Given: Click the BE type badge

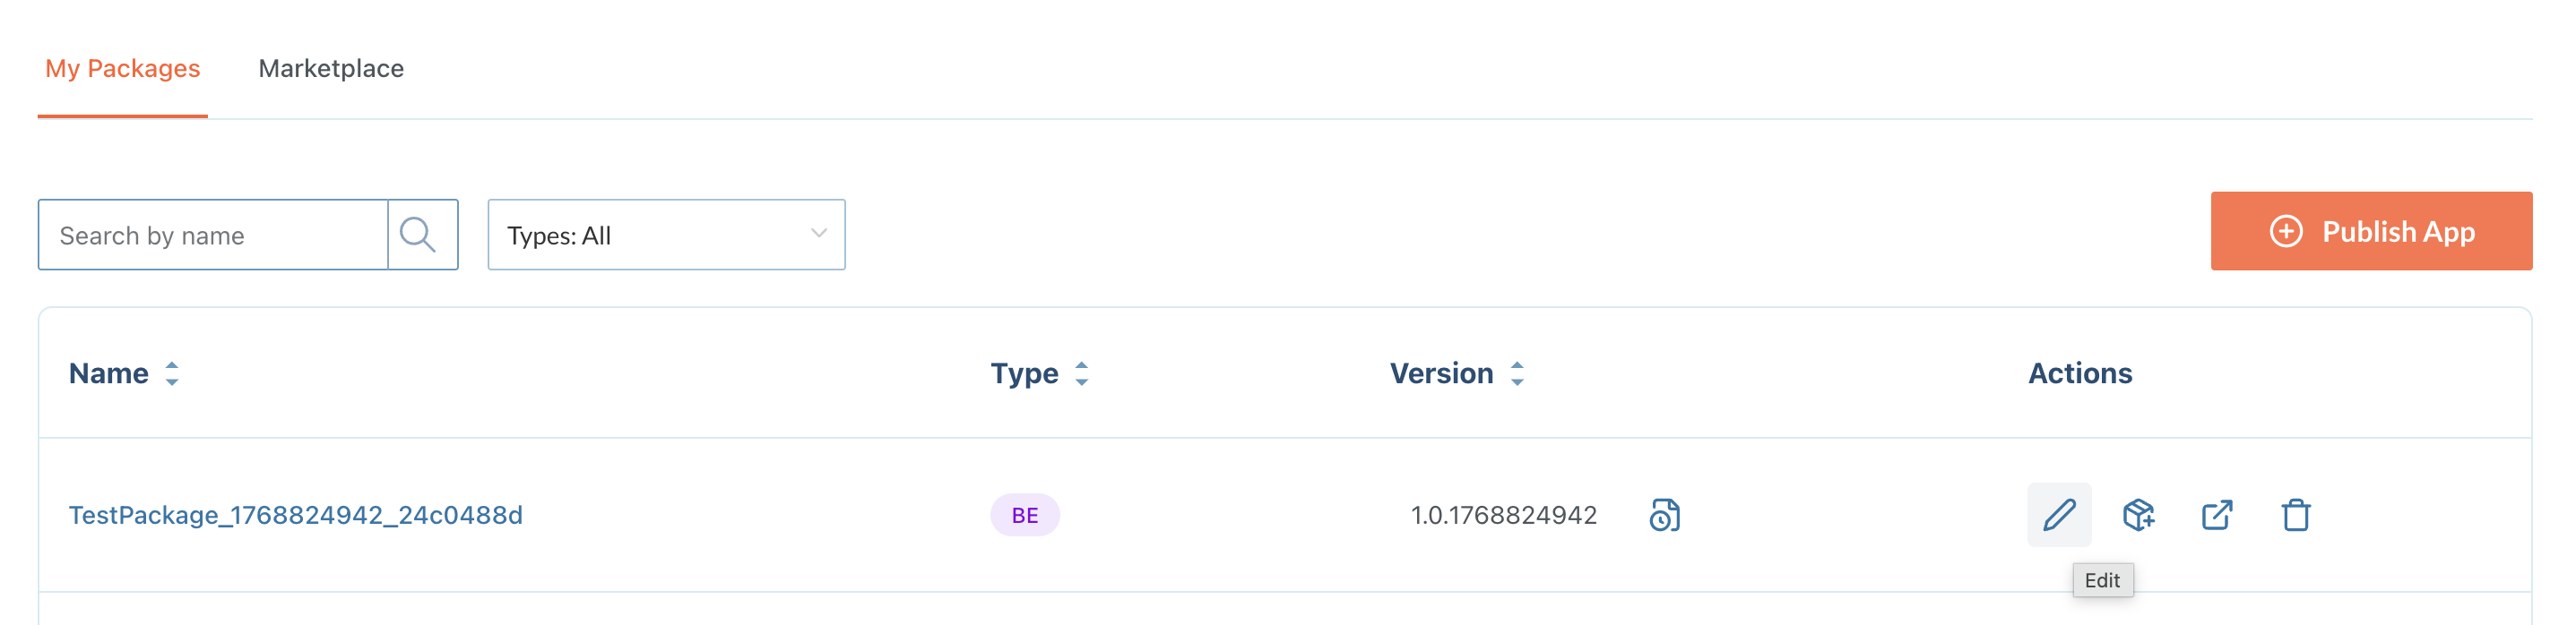Looking at the screenshot, I should click(1024, 515).
